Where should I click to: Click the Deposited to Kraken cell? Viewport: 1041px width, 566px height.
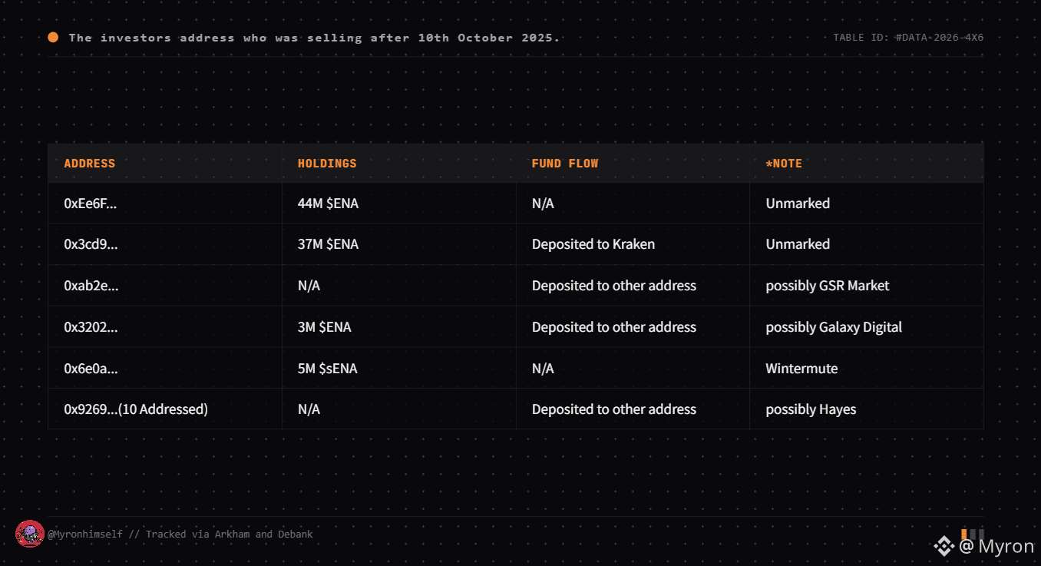[x=593, y=244]
